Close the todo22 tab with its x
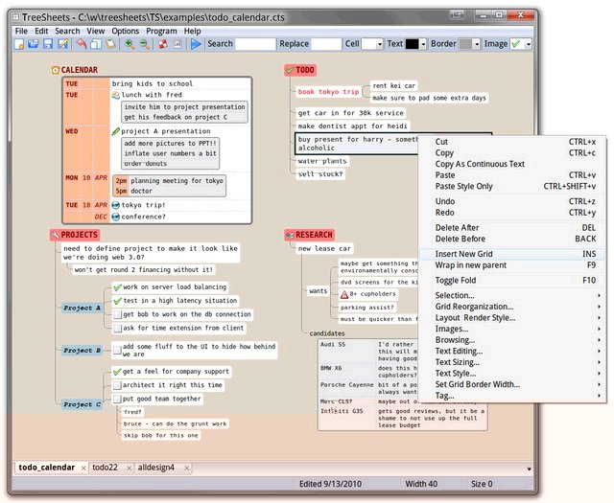614x503 pixels. click(x=129, y=468)
